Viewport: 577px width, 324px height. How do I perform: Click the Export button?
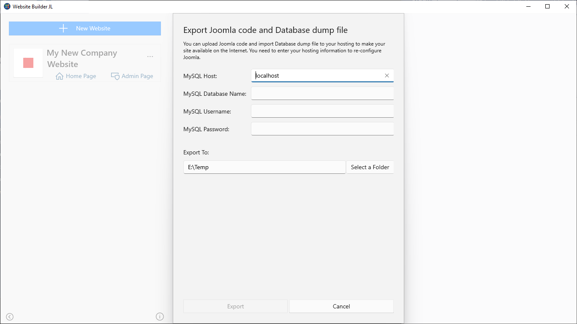click(x=235, y=306)
